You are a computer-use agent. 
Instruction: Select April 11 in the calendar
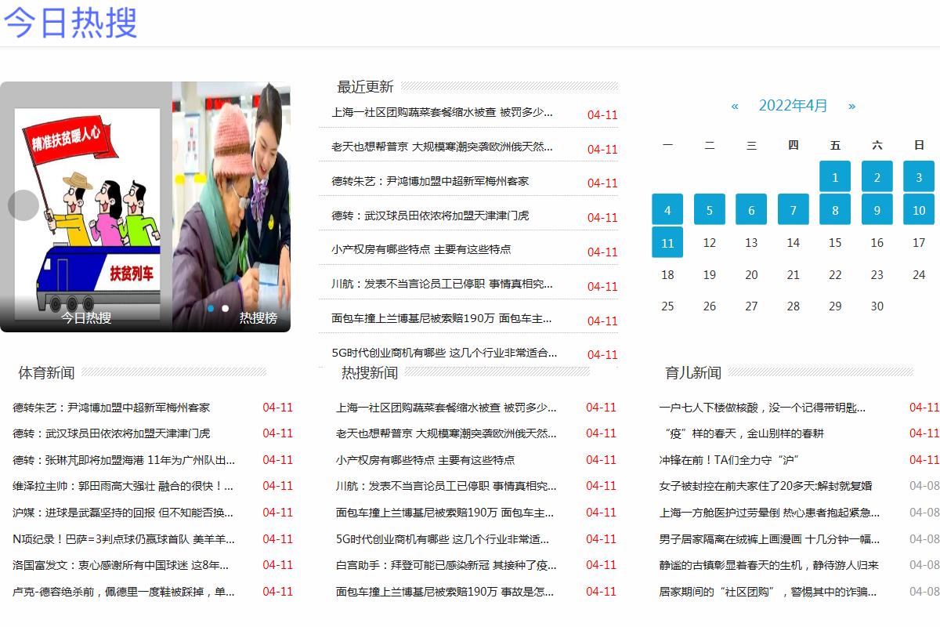click(x=667, y=243)
